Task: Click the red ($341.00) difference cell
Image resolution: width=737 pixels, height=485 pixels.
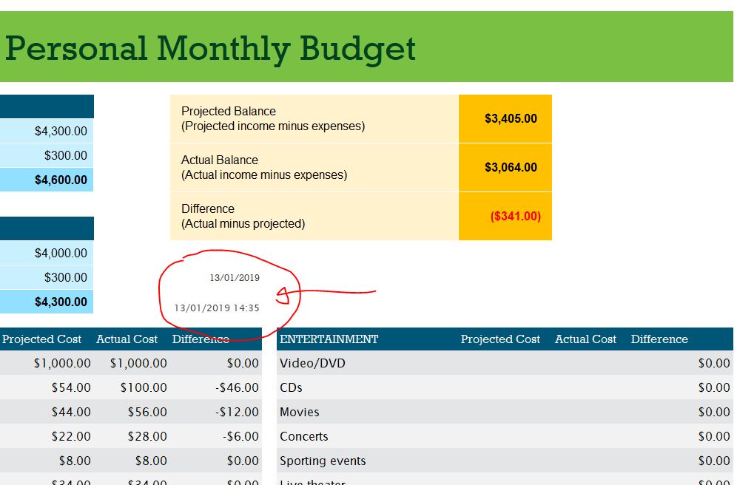Action: coord(514,217)
